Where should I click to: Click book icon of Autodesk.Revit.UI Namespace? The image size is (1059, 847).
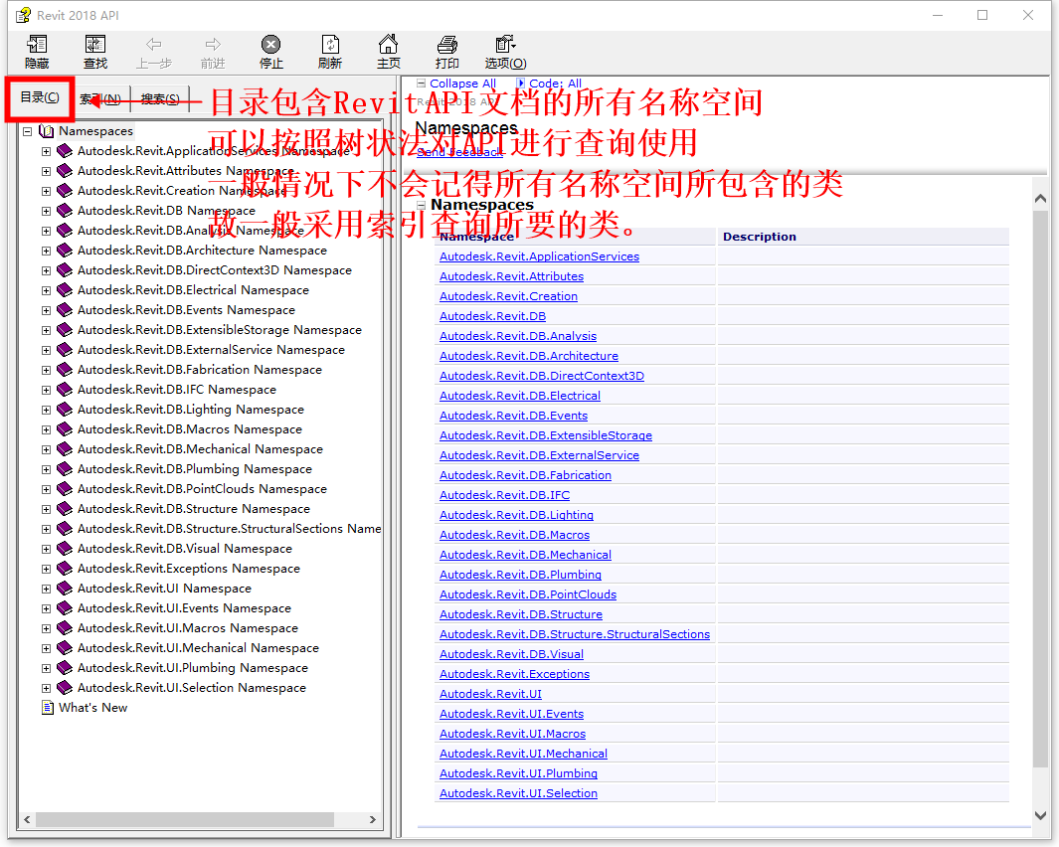tap(65, 589)
